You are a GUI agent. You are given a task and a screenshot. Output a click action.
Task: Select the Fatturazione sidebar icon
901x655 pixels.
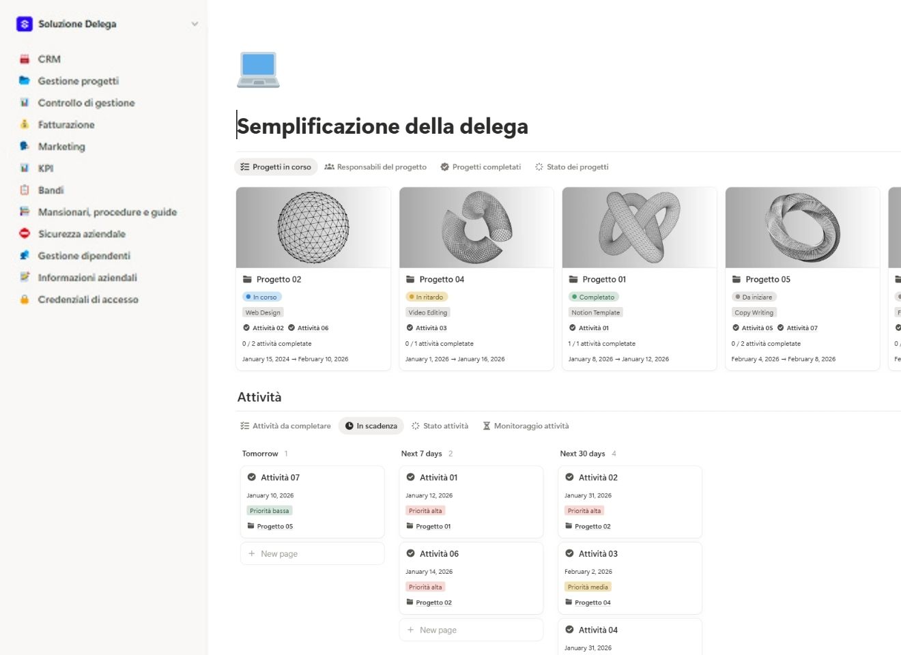[25, 124]
